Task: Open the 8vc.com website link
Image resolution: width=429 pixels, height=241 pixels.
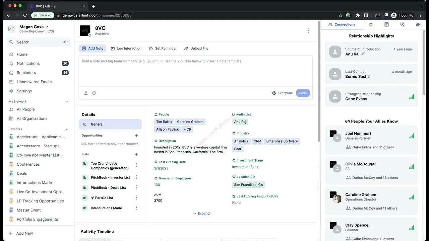Action: 101,34
